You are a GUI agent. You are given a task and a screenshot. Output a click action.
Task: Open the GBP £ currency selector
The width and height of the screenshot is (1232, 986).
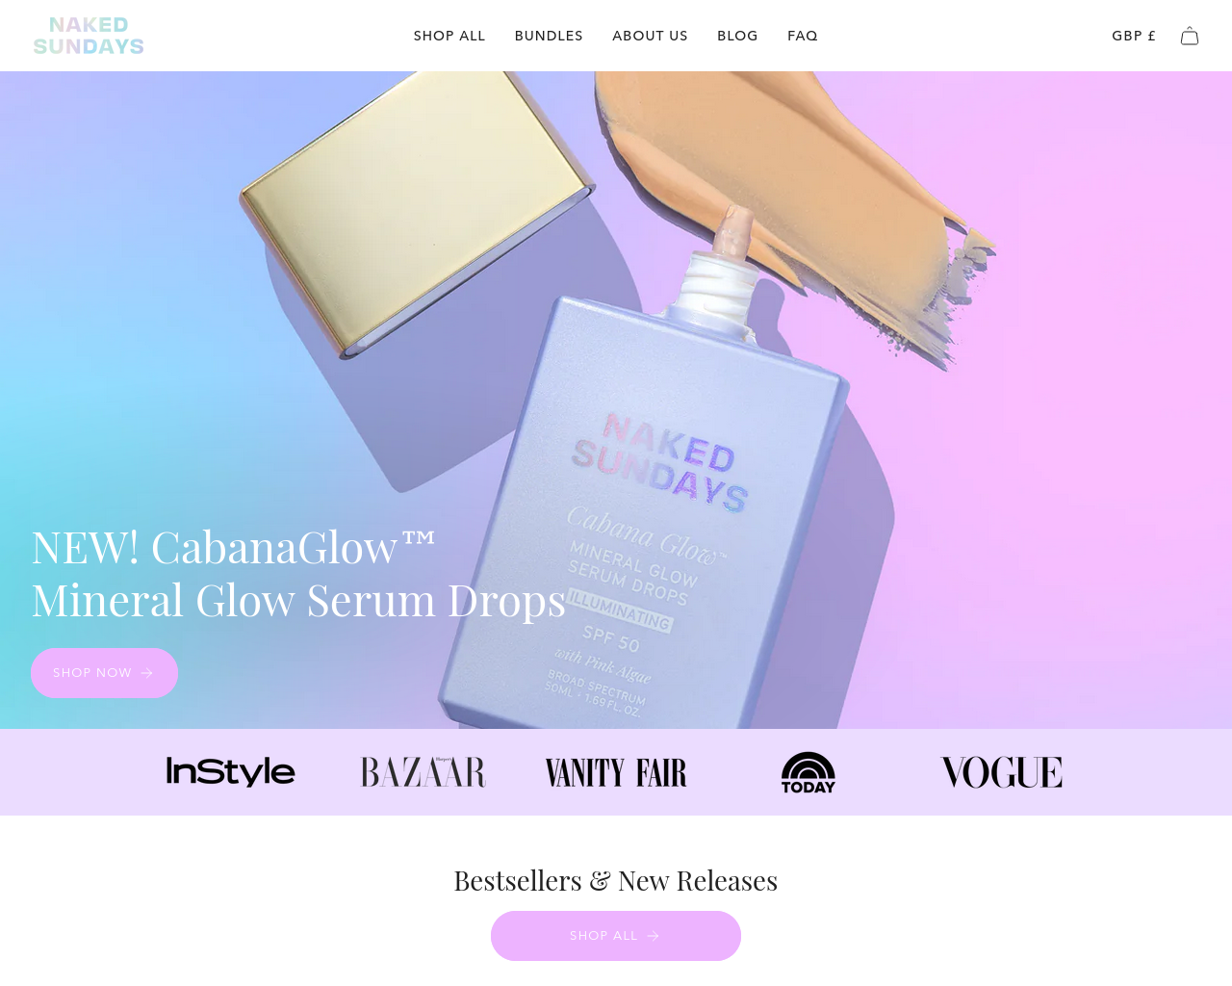(1134, 36)
